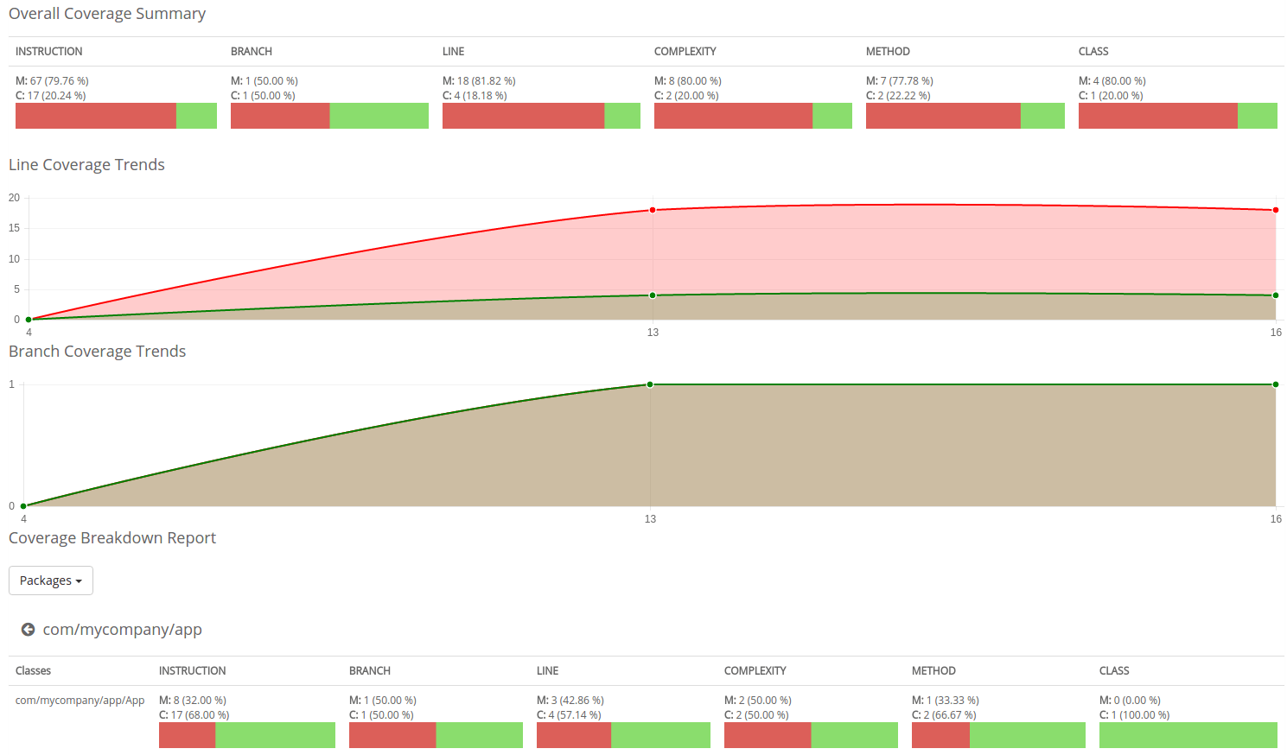
Task: Select the line trend point at build 4
Action: click(x=29, y=320)
